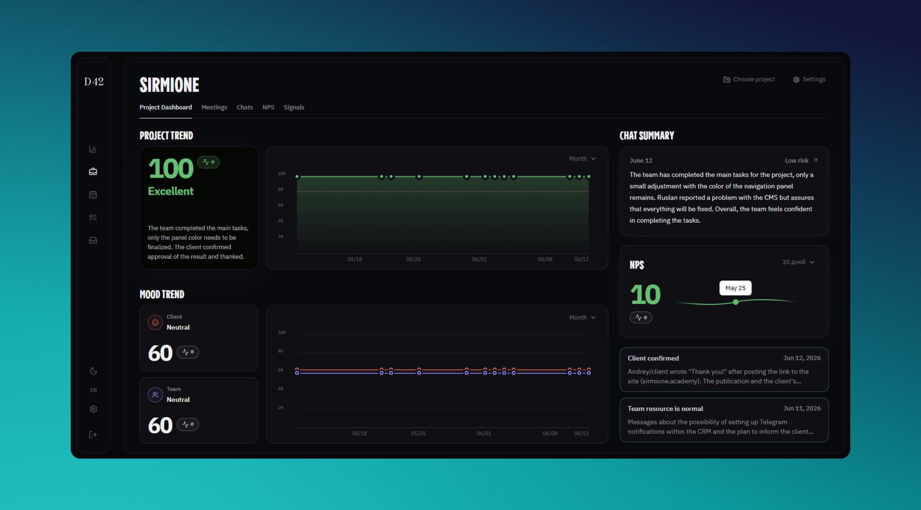Switch language with the EN button
This screenshot has width=921, height=510.
tap(93, 390)
